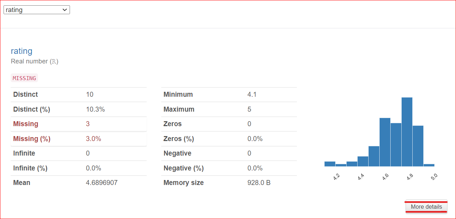Viewport: 456px width, 219px height.
Task: Open the rating variable dropdown
Action: tap(37, 10)
